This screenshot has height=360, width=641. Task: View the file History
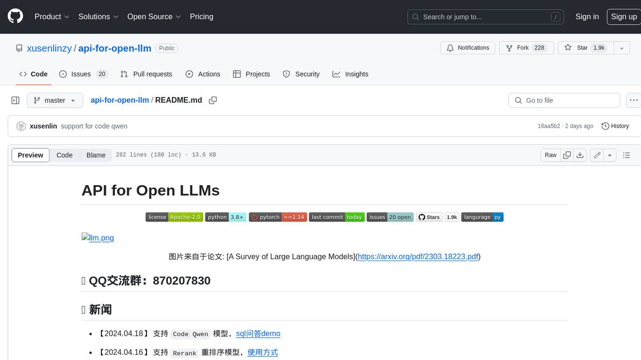(x=615, y=126)
